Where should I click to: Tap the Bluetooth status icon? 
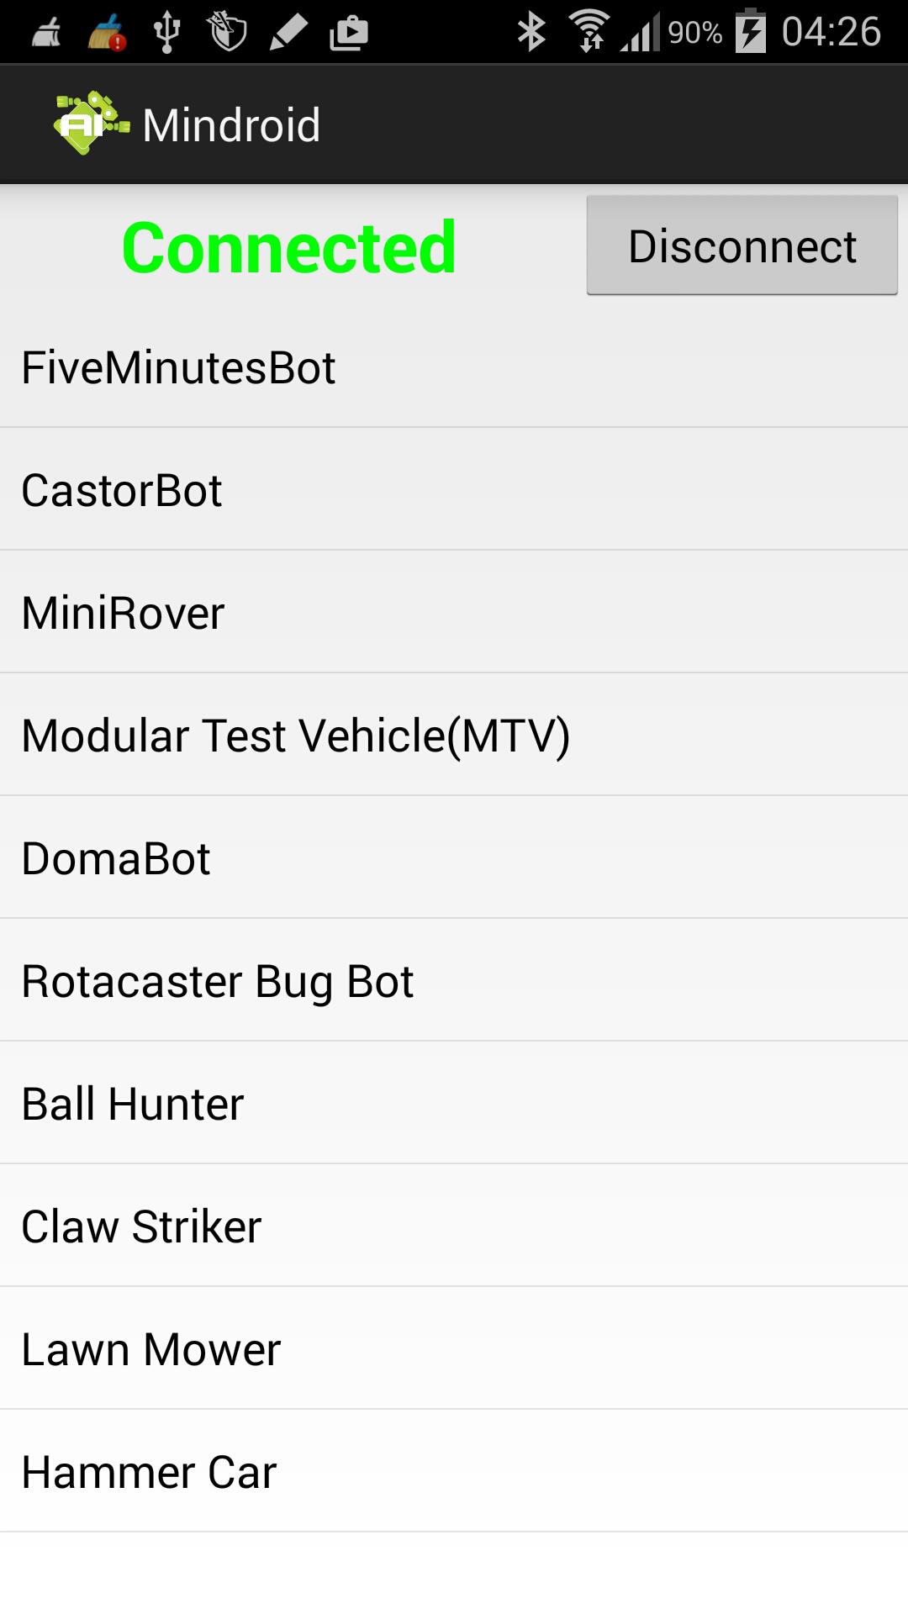coord(530,30)
